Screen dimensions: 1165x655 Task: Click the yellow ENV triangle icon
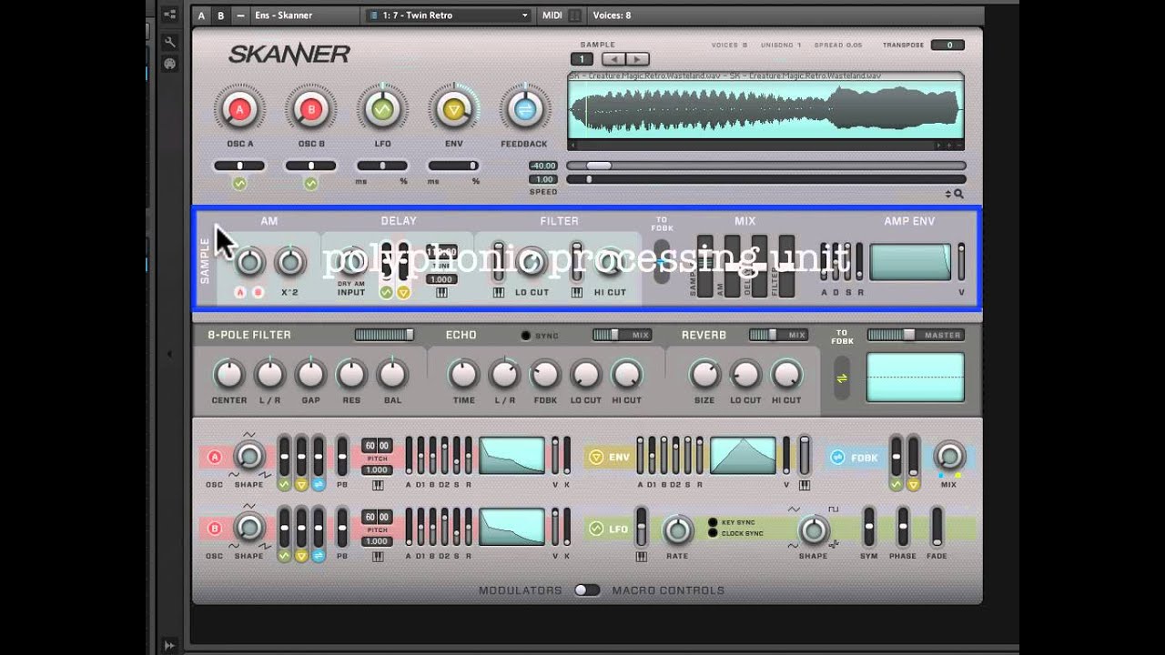click(596, 458)
